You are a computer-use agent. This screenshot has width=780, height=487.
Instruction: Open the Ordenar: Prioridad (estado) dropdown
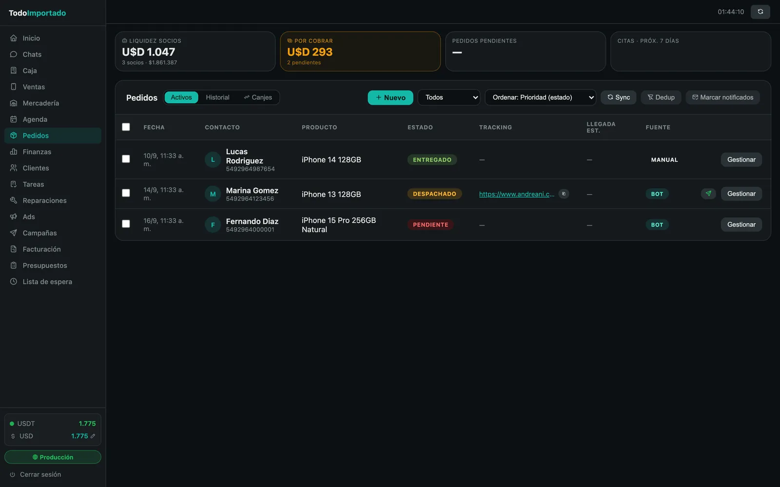click(x=540, y=97)
